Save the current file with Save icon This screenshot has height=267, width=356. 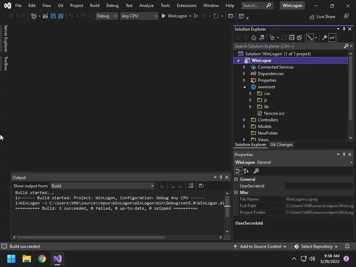pos(53,16)
